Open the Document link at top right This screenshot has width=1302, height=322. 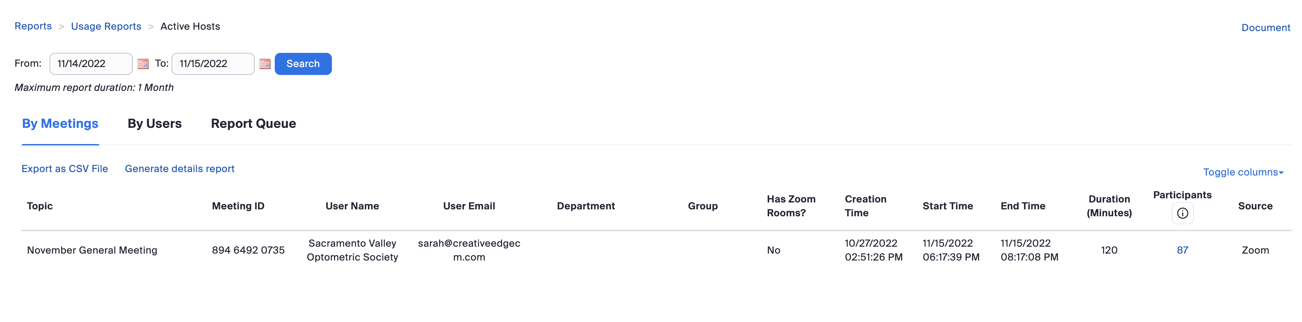point(1265,28)
